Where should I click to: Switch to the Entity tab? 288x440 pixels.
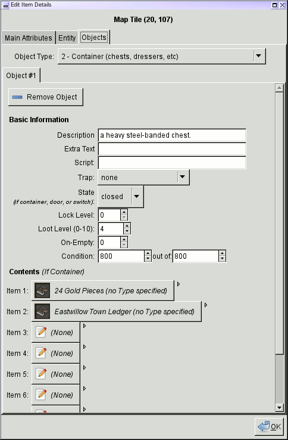click(x=67, y=38)
